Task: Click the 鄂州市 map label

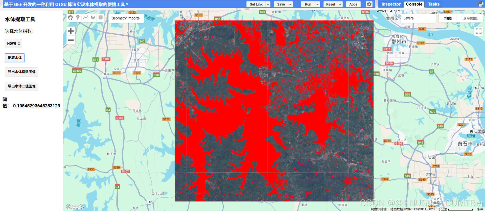Action: [x=399, y=42]
